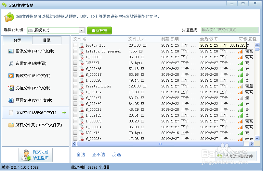Click the vertical scrollbar up arrow
263x171 pixels.
257,45
